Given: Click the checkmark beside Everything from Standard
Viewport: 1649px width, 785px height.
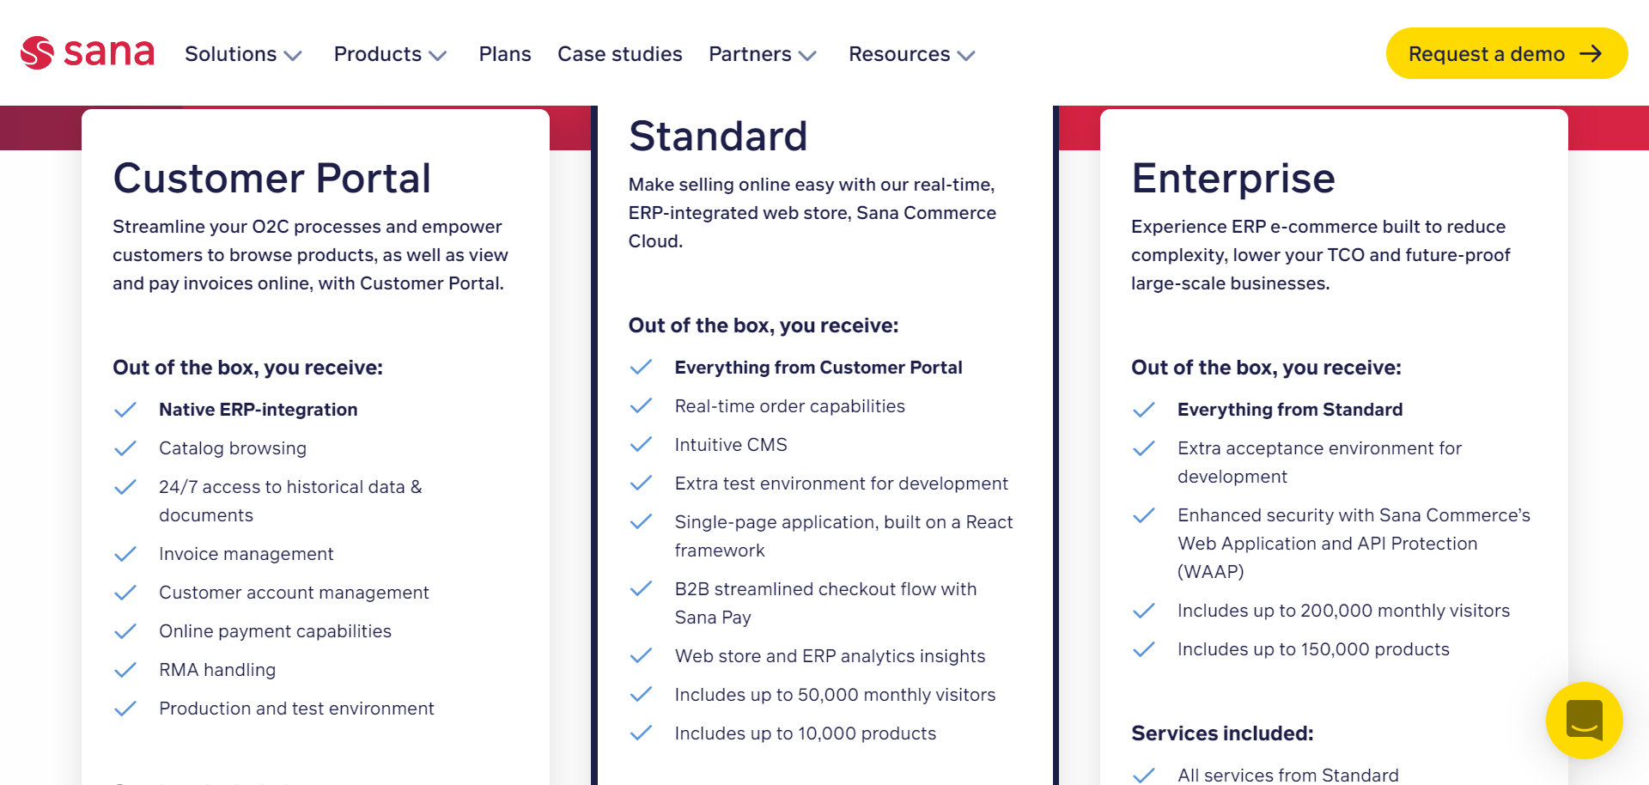Looking at the screenshot, I should coord(1144,410).
